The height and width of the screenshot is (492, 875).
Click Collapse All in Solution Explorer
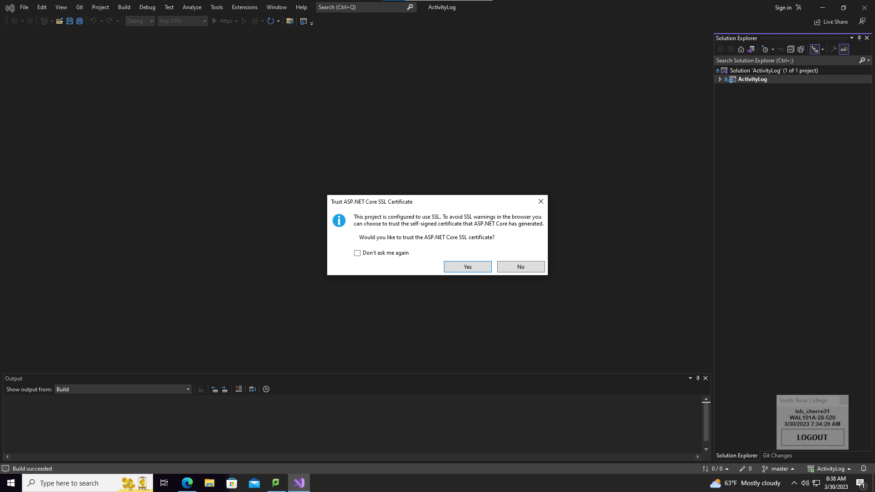791,49
